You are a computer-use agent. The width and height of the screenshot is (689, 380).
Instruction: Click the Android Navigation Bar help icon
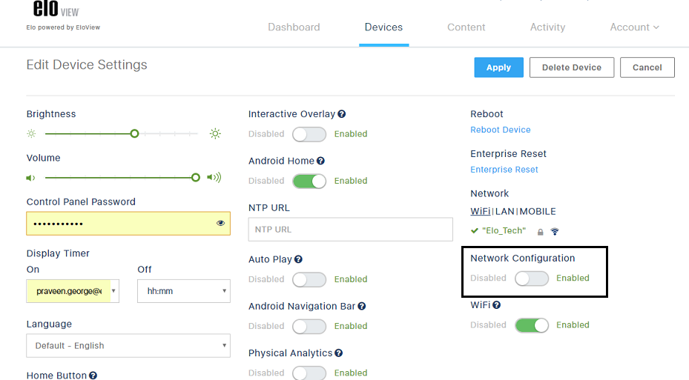pyautogui.click(x=362, y=306)
